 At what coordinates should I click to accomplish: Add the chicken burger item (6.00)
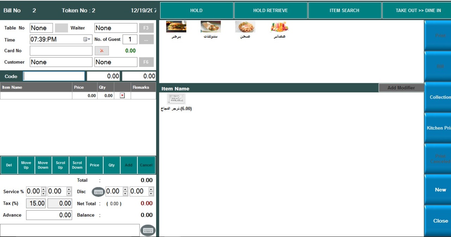pos(177,99)
